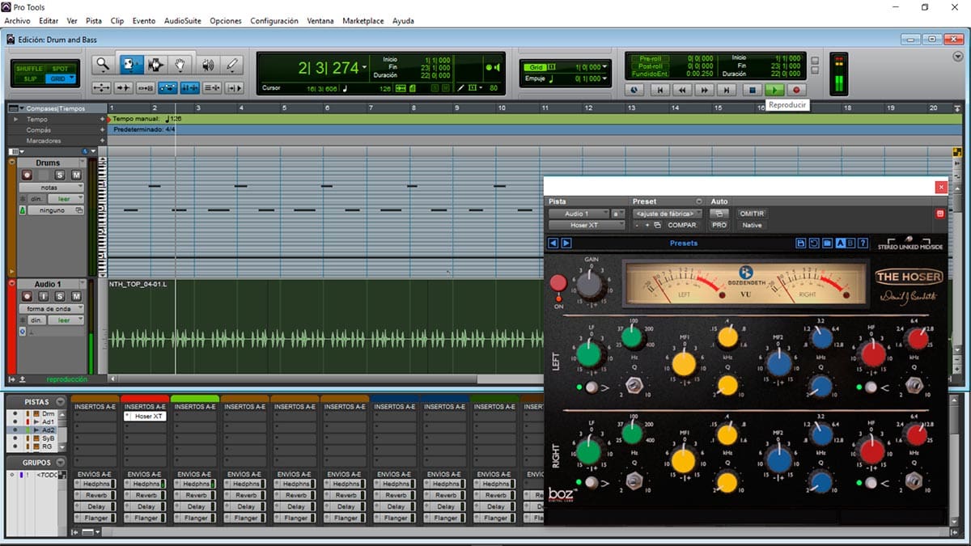Image resolution: width=971 pixels, height=546 pixels.
Task: Click the PRO button under Auto
Action: (x=719, y=225)
